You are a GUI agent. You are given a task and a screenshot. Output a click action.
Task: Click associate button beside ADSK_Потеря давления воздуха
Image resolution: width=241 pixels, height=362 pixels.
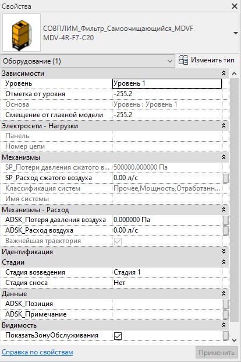tap(226, 220)
